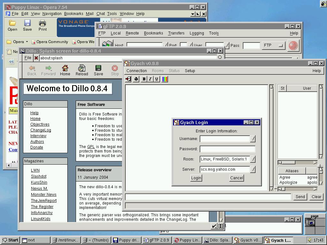Toggle underline in Gyach toolbar
Screen dimensions: 327x245
[156, 79]
